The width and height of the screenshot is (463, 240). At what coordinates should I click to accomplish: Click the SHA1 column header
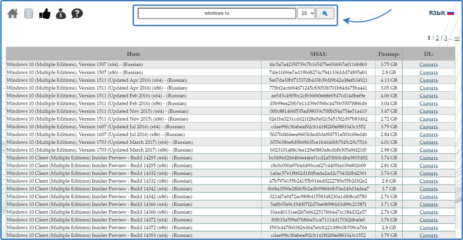tap(318, 54)
